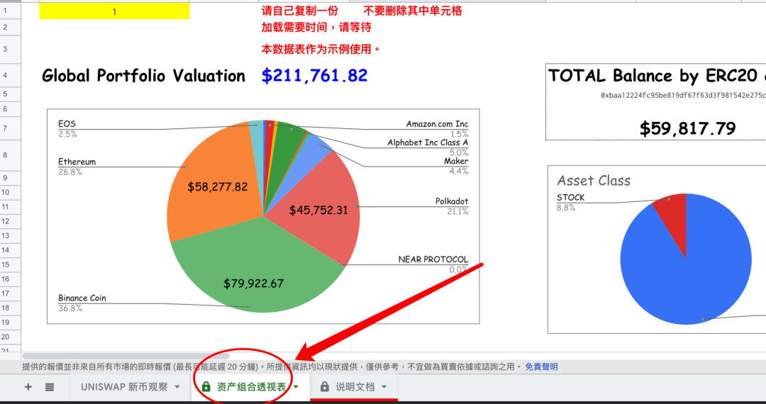Open the 免責聲明 disclaimer link

coord(541,366)
